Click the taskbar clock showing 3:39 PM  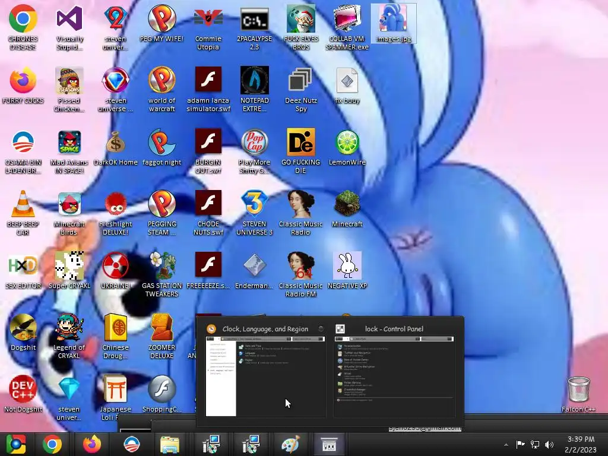click(581, 444)
